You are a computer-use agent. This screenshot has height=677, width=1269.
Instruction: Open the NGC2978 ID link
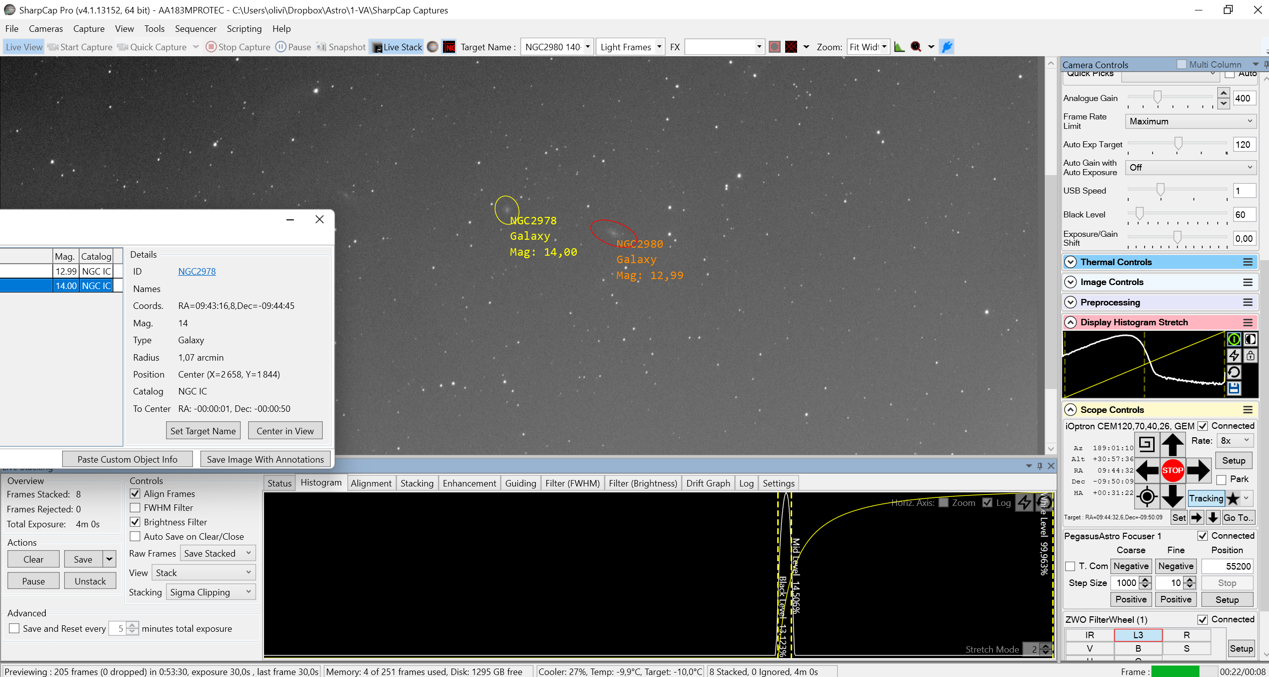click(197, 271)
